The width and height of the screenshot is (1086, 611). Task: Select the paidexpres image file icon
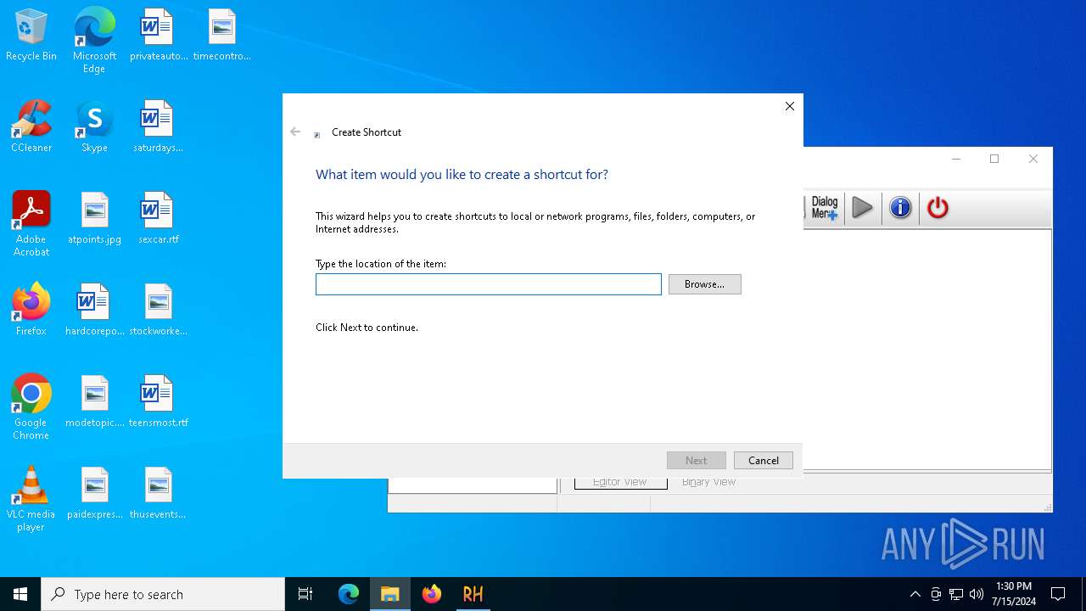coord(94,493)
